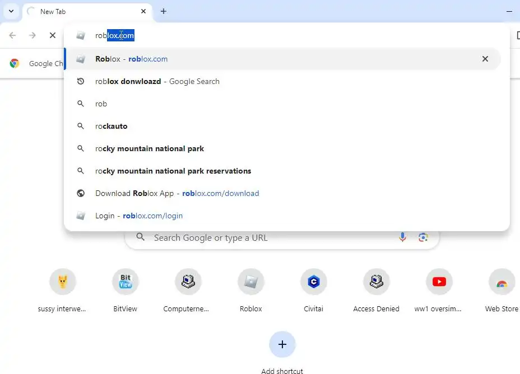Click the Add shortcut plus button
The width and height of the screenshot is (520, 374).
[x=282, y=344]
